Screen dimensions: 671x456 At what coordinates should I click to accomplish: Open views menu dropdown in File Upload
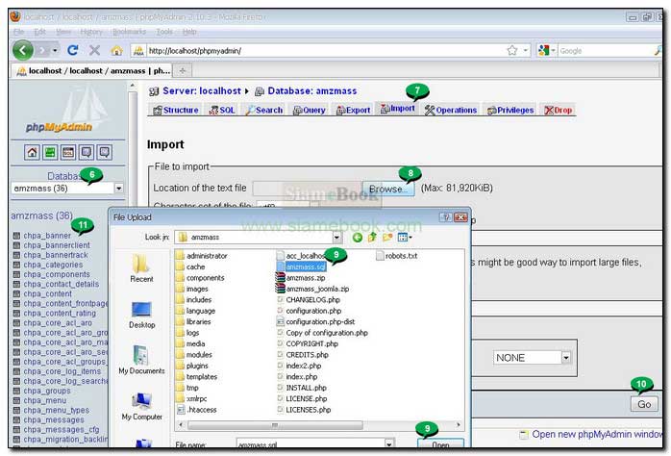(x=405, y=238)
